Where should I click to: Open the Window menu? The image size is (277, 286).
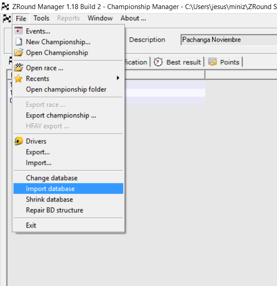coord(100,18)
